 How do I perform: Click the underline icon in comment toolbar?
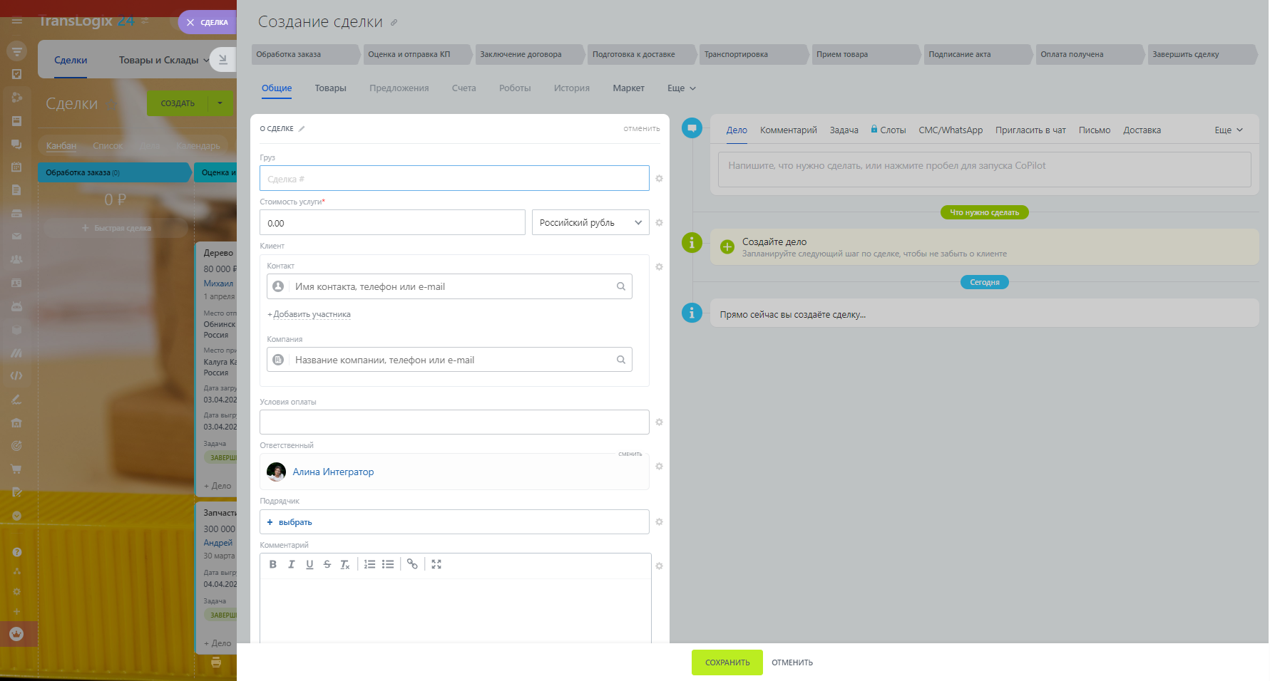coord(309,564)
